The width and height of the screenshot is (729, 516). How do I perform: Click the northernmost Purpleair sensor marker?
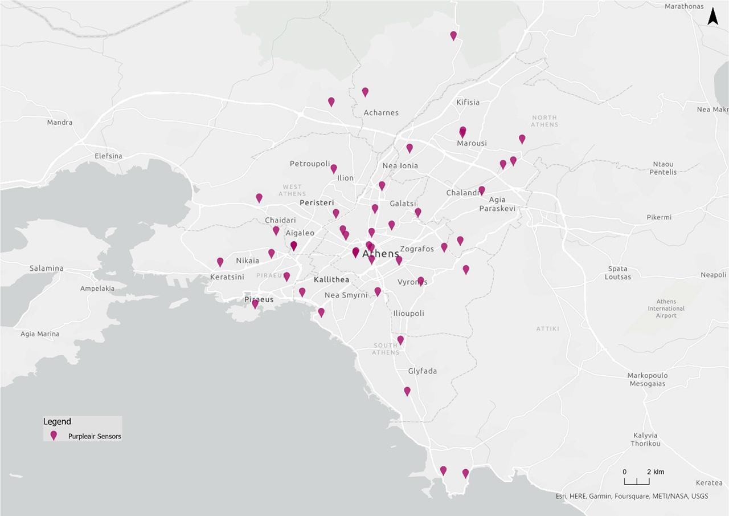(453, 35)
